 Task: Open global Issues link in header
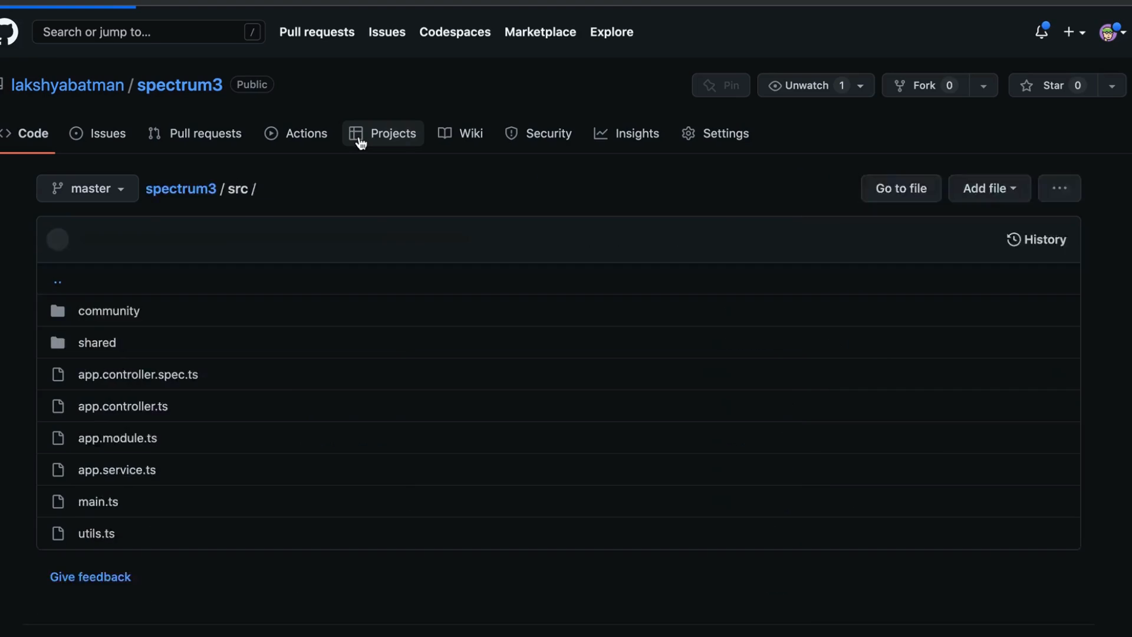(x=387, y=32)
